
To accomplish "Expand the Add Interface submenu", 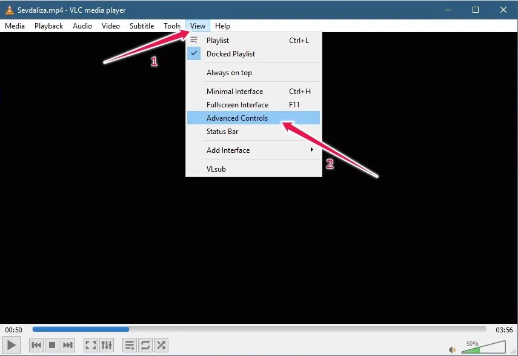I will pyautogui.click(x=228, y=150).
